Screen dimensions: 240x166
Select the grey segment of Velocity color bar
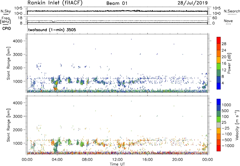(x=219, y=125)
